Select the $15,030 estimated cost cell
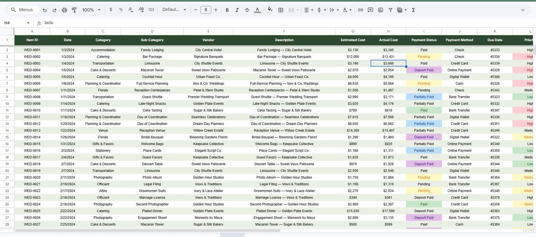This screenshot has width=536, height=237. [353, 211]
